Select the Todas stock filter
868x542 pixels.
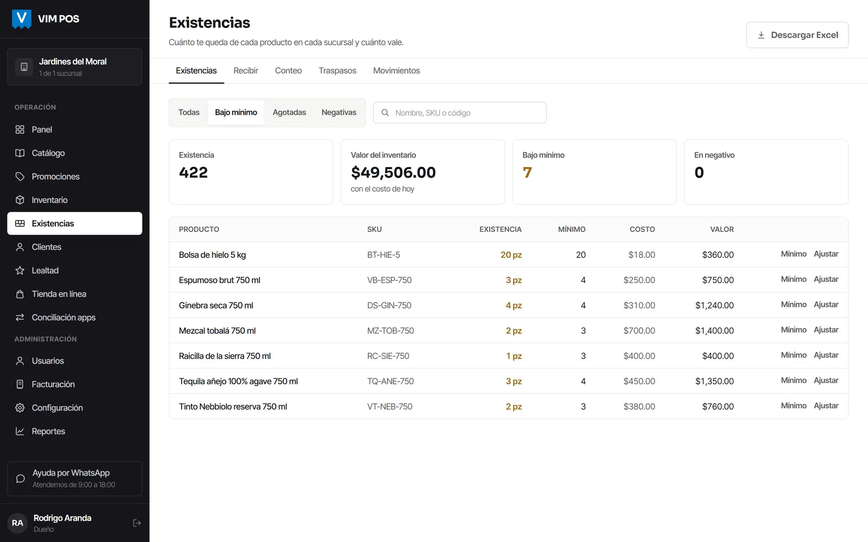189,113
